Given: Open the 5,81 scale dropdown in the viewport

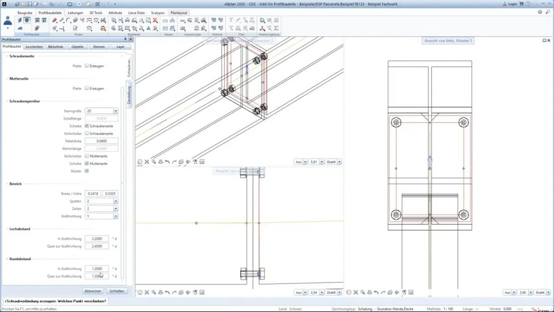Looking at the screenshot, I should tap(322, 162).
